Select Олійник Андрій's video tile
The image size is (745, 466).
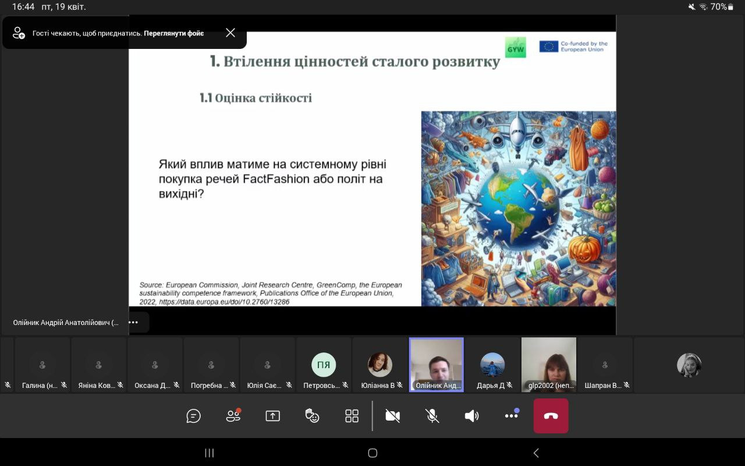point(437,364)
